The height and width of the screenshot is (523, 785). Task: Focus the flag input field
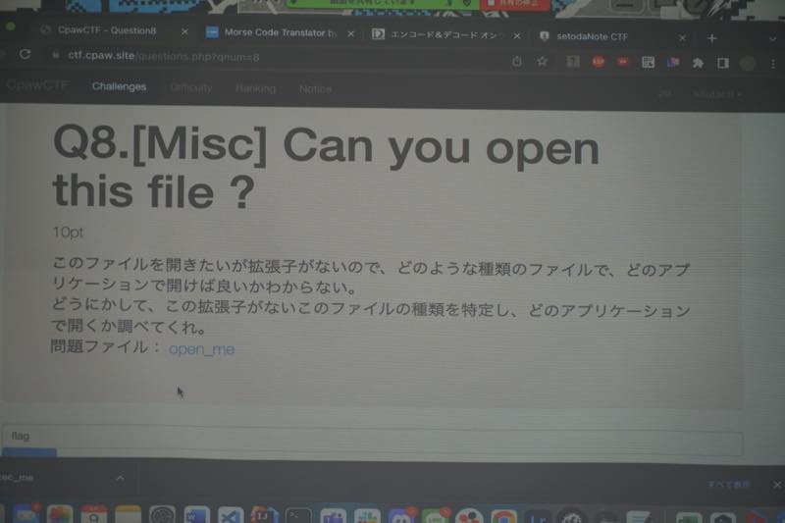coord(373,436)
